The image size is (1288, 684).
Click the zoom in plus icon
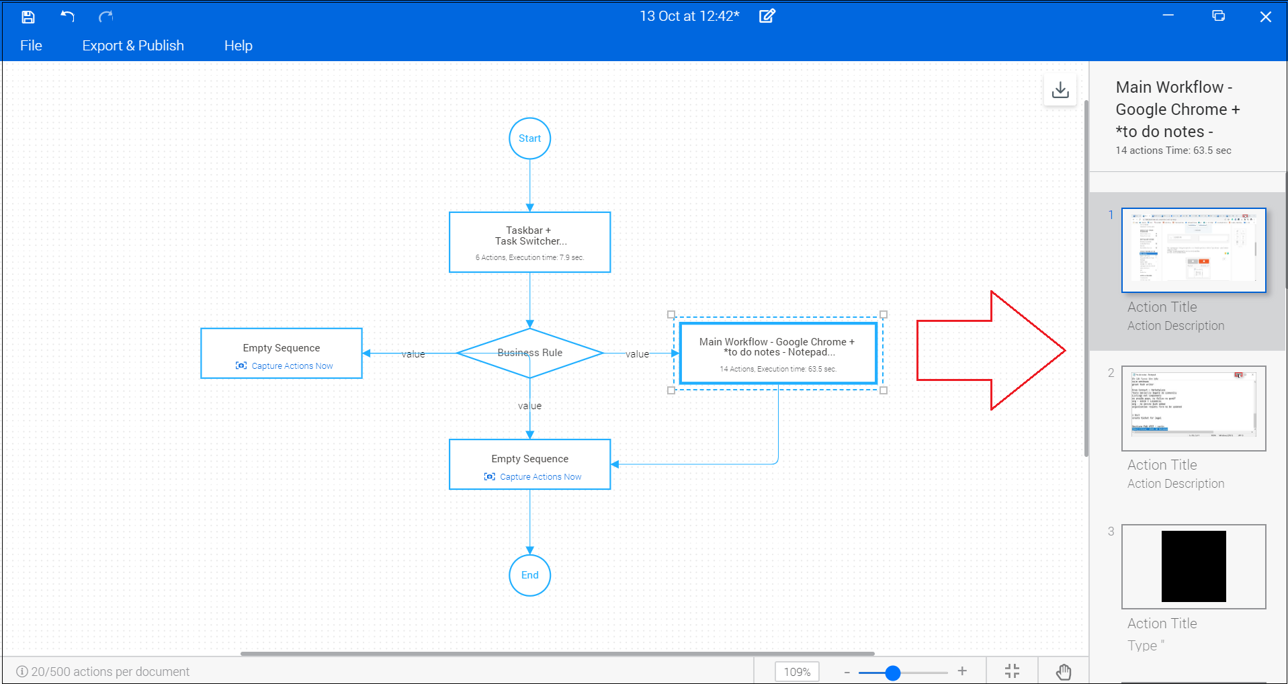coord(962,671)
